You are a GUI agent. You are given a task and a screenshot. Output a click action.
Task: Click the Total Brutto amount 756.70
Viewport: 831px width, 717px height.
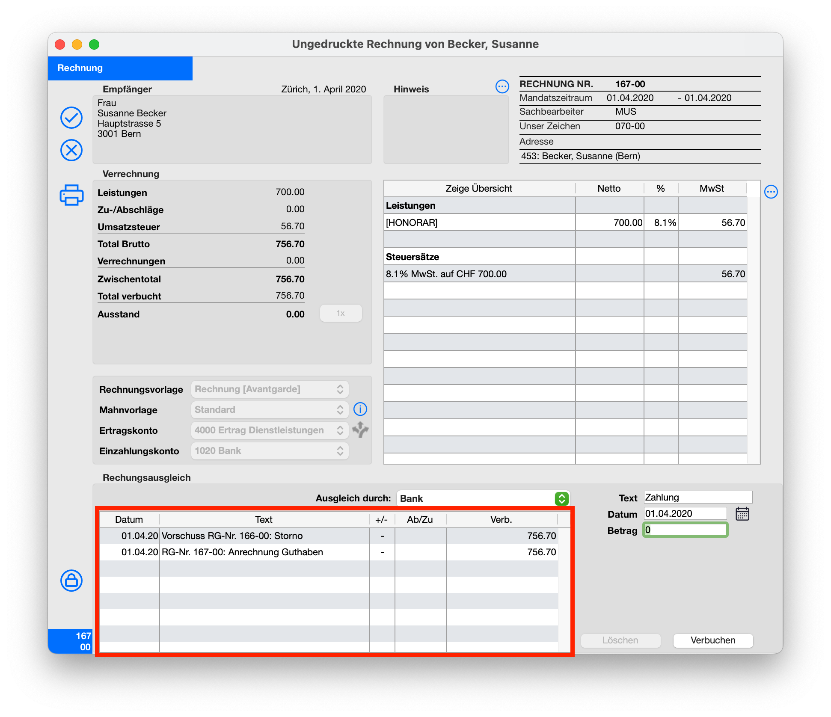[290, 244]
